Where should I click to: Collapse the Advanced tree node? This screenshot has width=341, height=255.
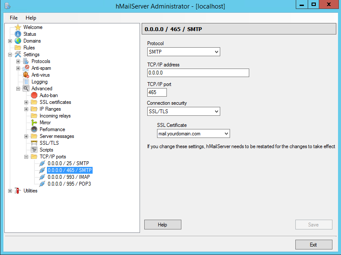point(18,89)
